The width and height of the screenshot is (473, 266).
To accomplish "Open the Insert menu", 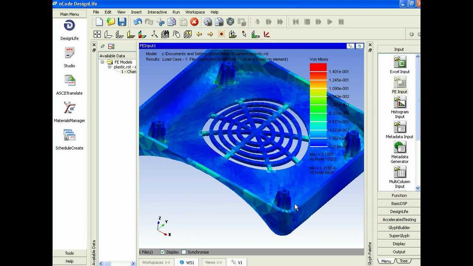I will click(x=136, y=12).
